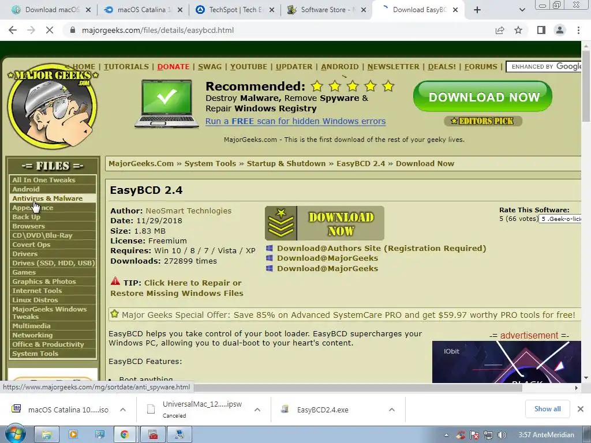Viewport: 591px width, 443px height.
Task: Select Games file category
Action: click(x=53, y=272)
